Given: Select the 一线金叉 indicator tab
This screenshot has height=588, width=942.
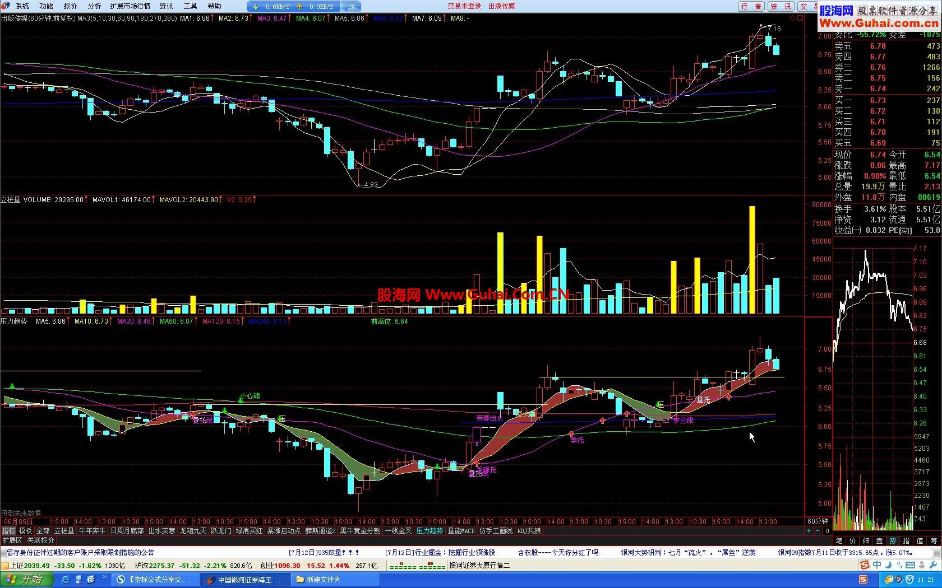Looking at the screenshot, I should pos(398,530).
